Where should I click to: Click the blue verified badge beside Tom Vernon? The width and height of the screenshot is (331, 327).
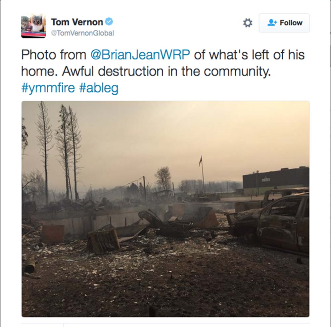109,22
